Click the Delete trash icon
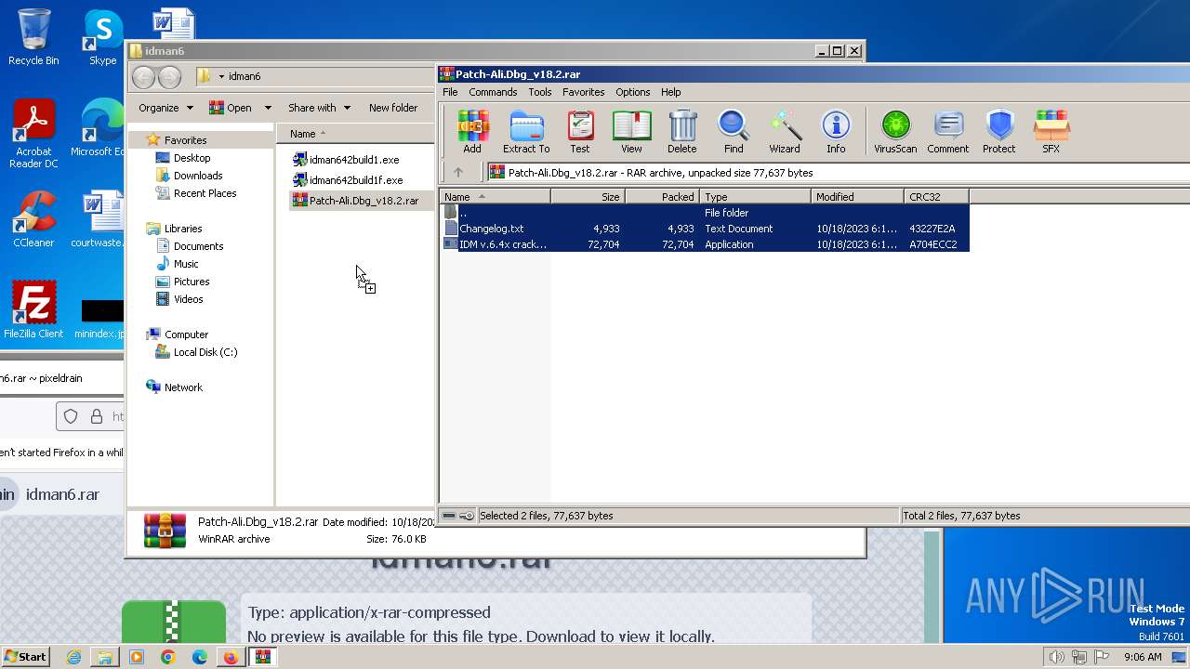 pos(681,131)
